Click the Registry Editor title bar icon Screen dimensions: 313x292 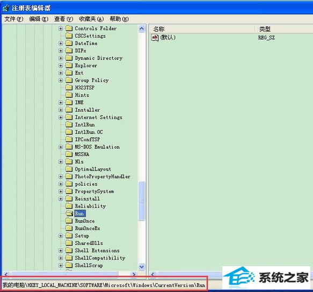[x=6, y=8]
